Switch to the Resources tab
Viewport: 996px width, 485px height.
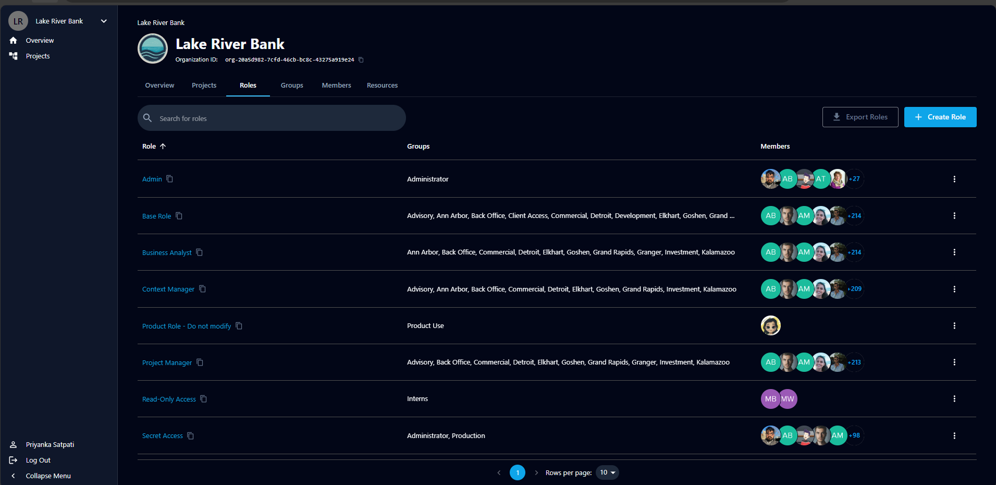(x=382, y=85)
